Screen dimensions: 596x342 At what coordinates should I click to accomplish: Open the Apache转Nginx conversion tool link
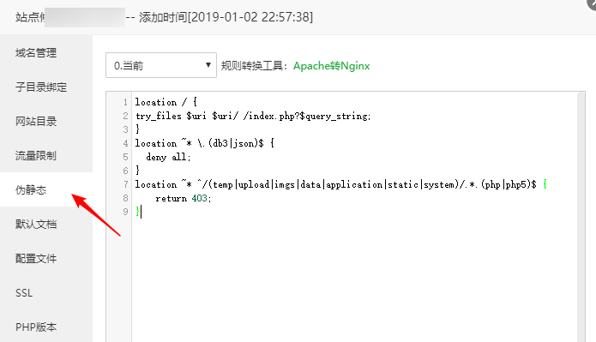[332, 66]
